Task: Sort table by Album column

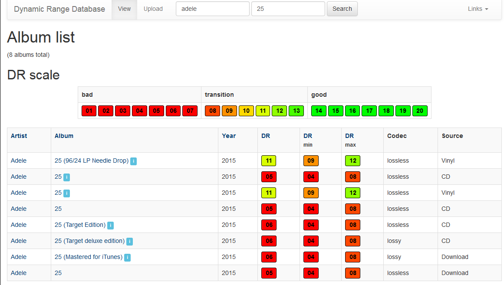Action: pos(64,136)
